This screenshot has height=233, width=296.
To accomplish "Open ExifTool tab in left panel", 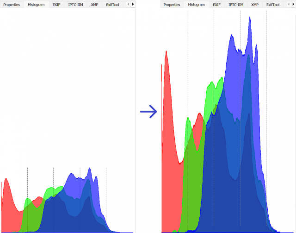I will click(112, 5).
